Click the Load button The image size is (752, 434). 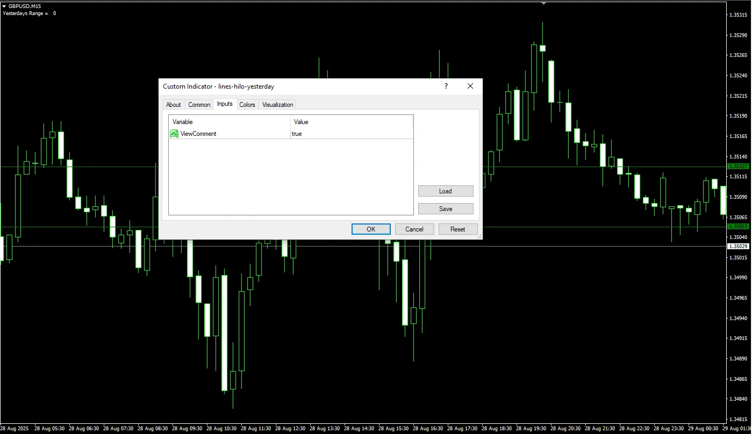pos(446,191)
